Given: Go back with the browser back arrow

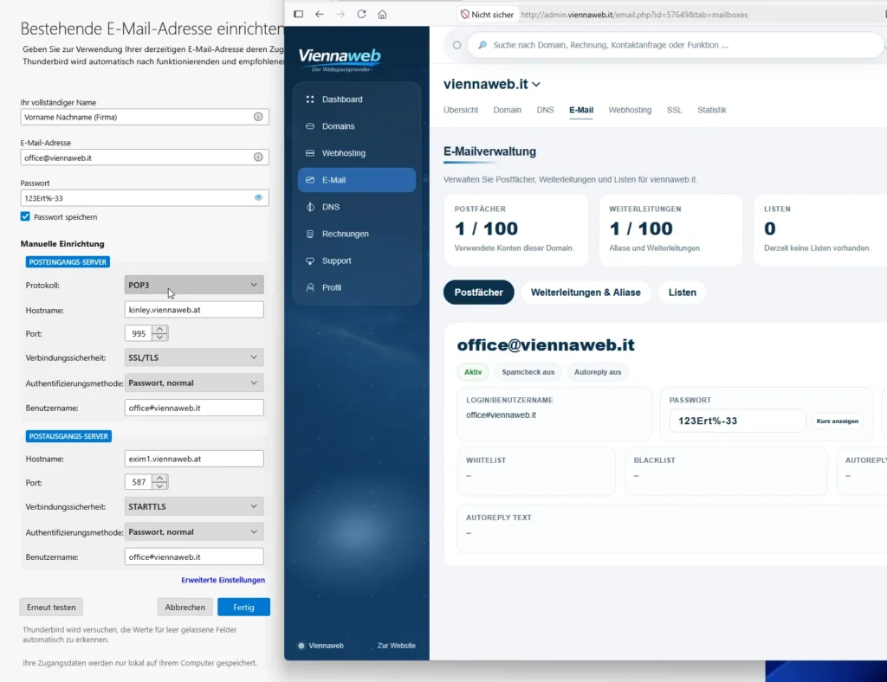Looking at the screenshot, I should point(320,14).
